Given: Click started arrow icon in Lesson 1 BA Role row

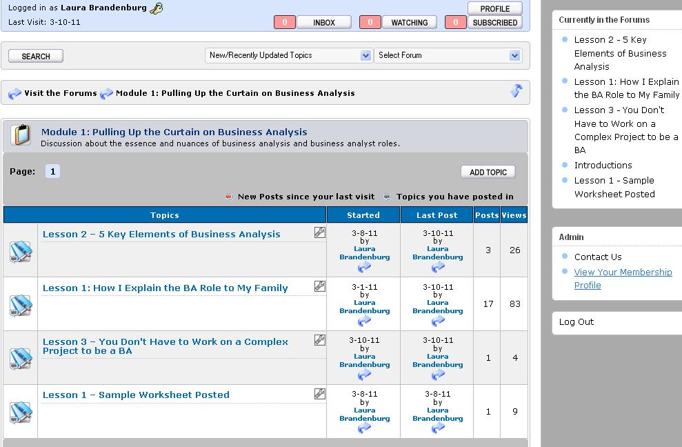Looking at the screenshot, I should click(364, 321).
